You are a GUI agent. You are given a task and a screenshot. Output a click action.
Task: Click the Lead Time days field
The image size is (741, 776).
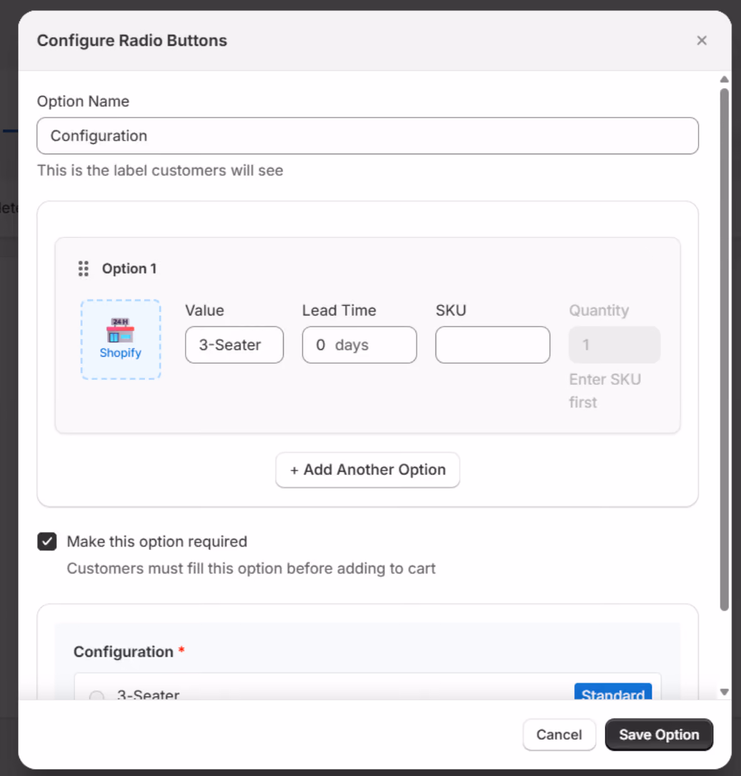pos(359,345)
